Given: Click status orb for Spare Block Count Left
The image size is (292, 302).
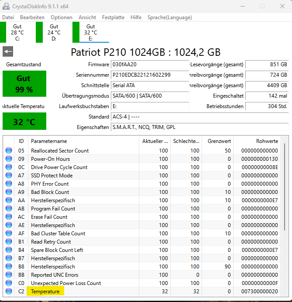Looking at the screenshot, I should pos(9,250).
